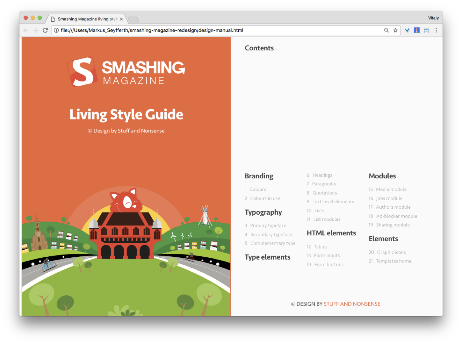Open the Colours contents link
This screenshot has height=344, width=462.
click(x=257, y=189)
